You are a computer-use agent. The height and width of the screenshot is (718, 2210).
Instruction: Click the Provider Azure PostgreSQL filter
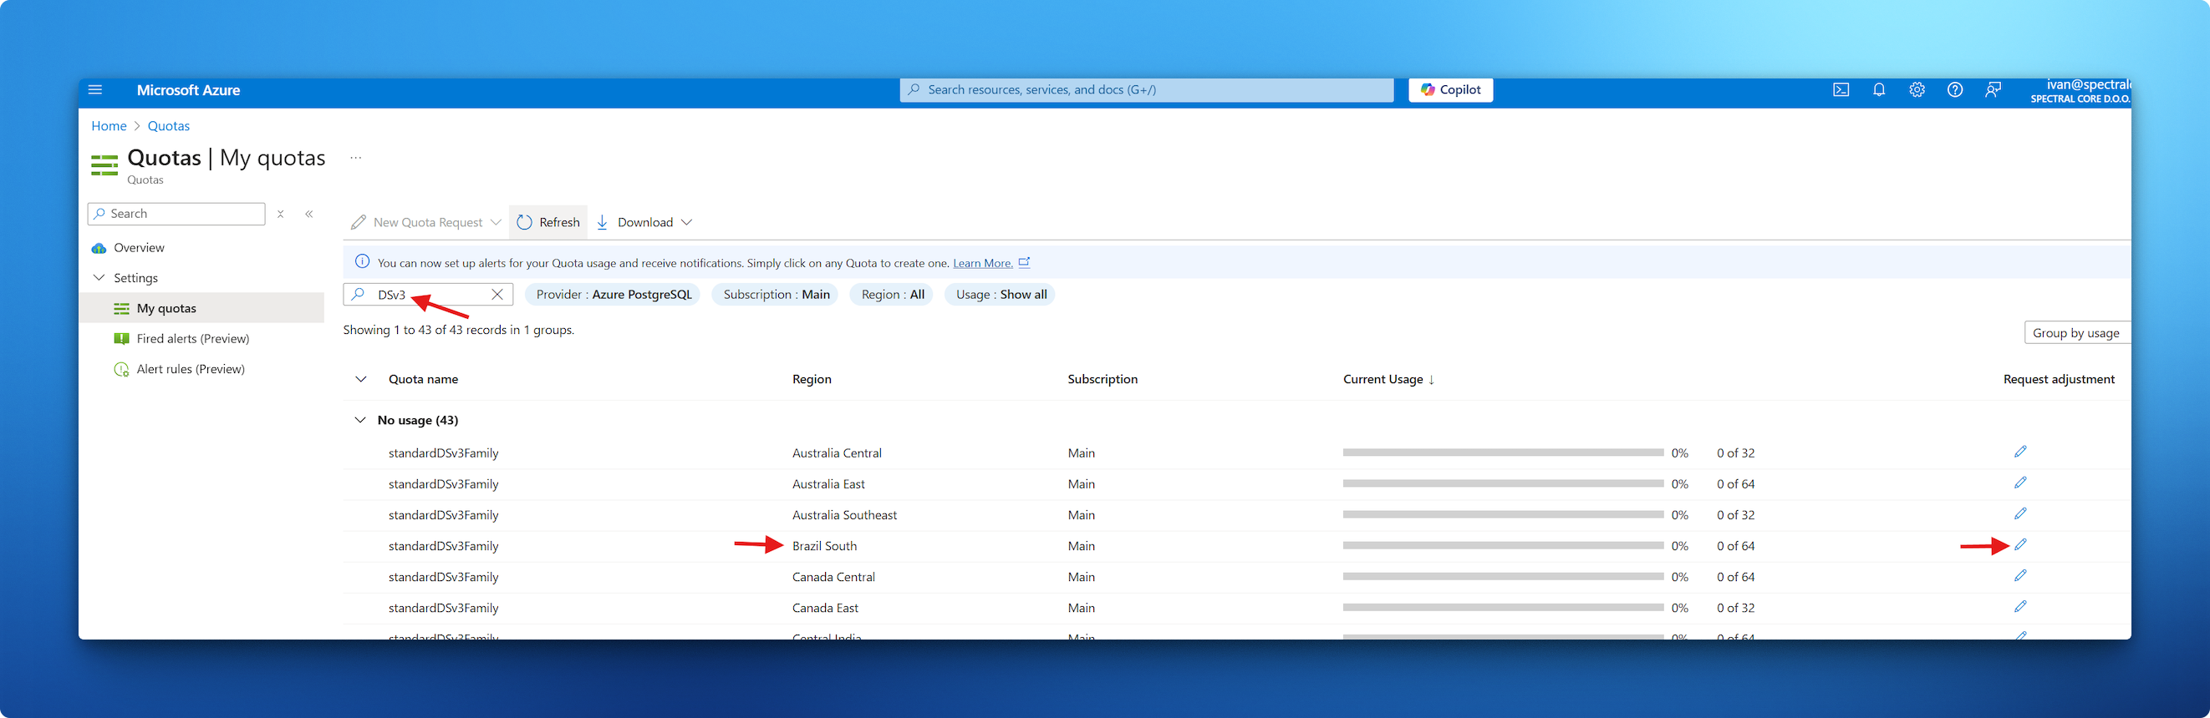coord(613,295)
